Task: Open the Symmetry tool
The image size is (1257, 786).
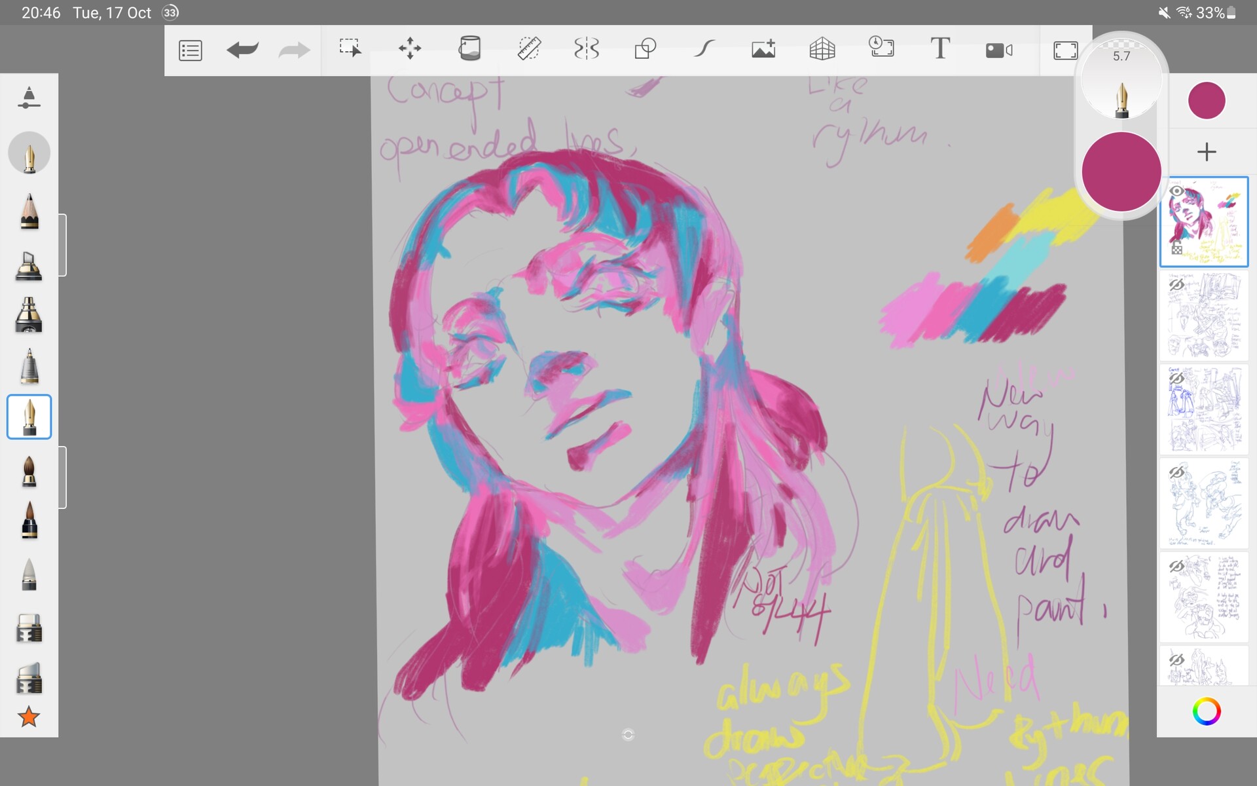Action: (x=587, y=48)
